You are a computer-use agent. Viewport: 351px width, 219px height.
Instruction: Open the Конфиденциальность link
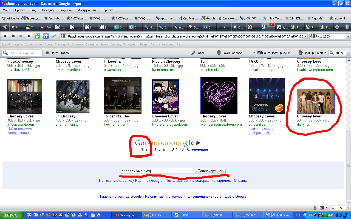click(204, 196)
